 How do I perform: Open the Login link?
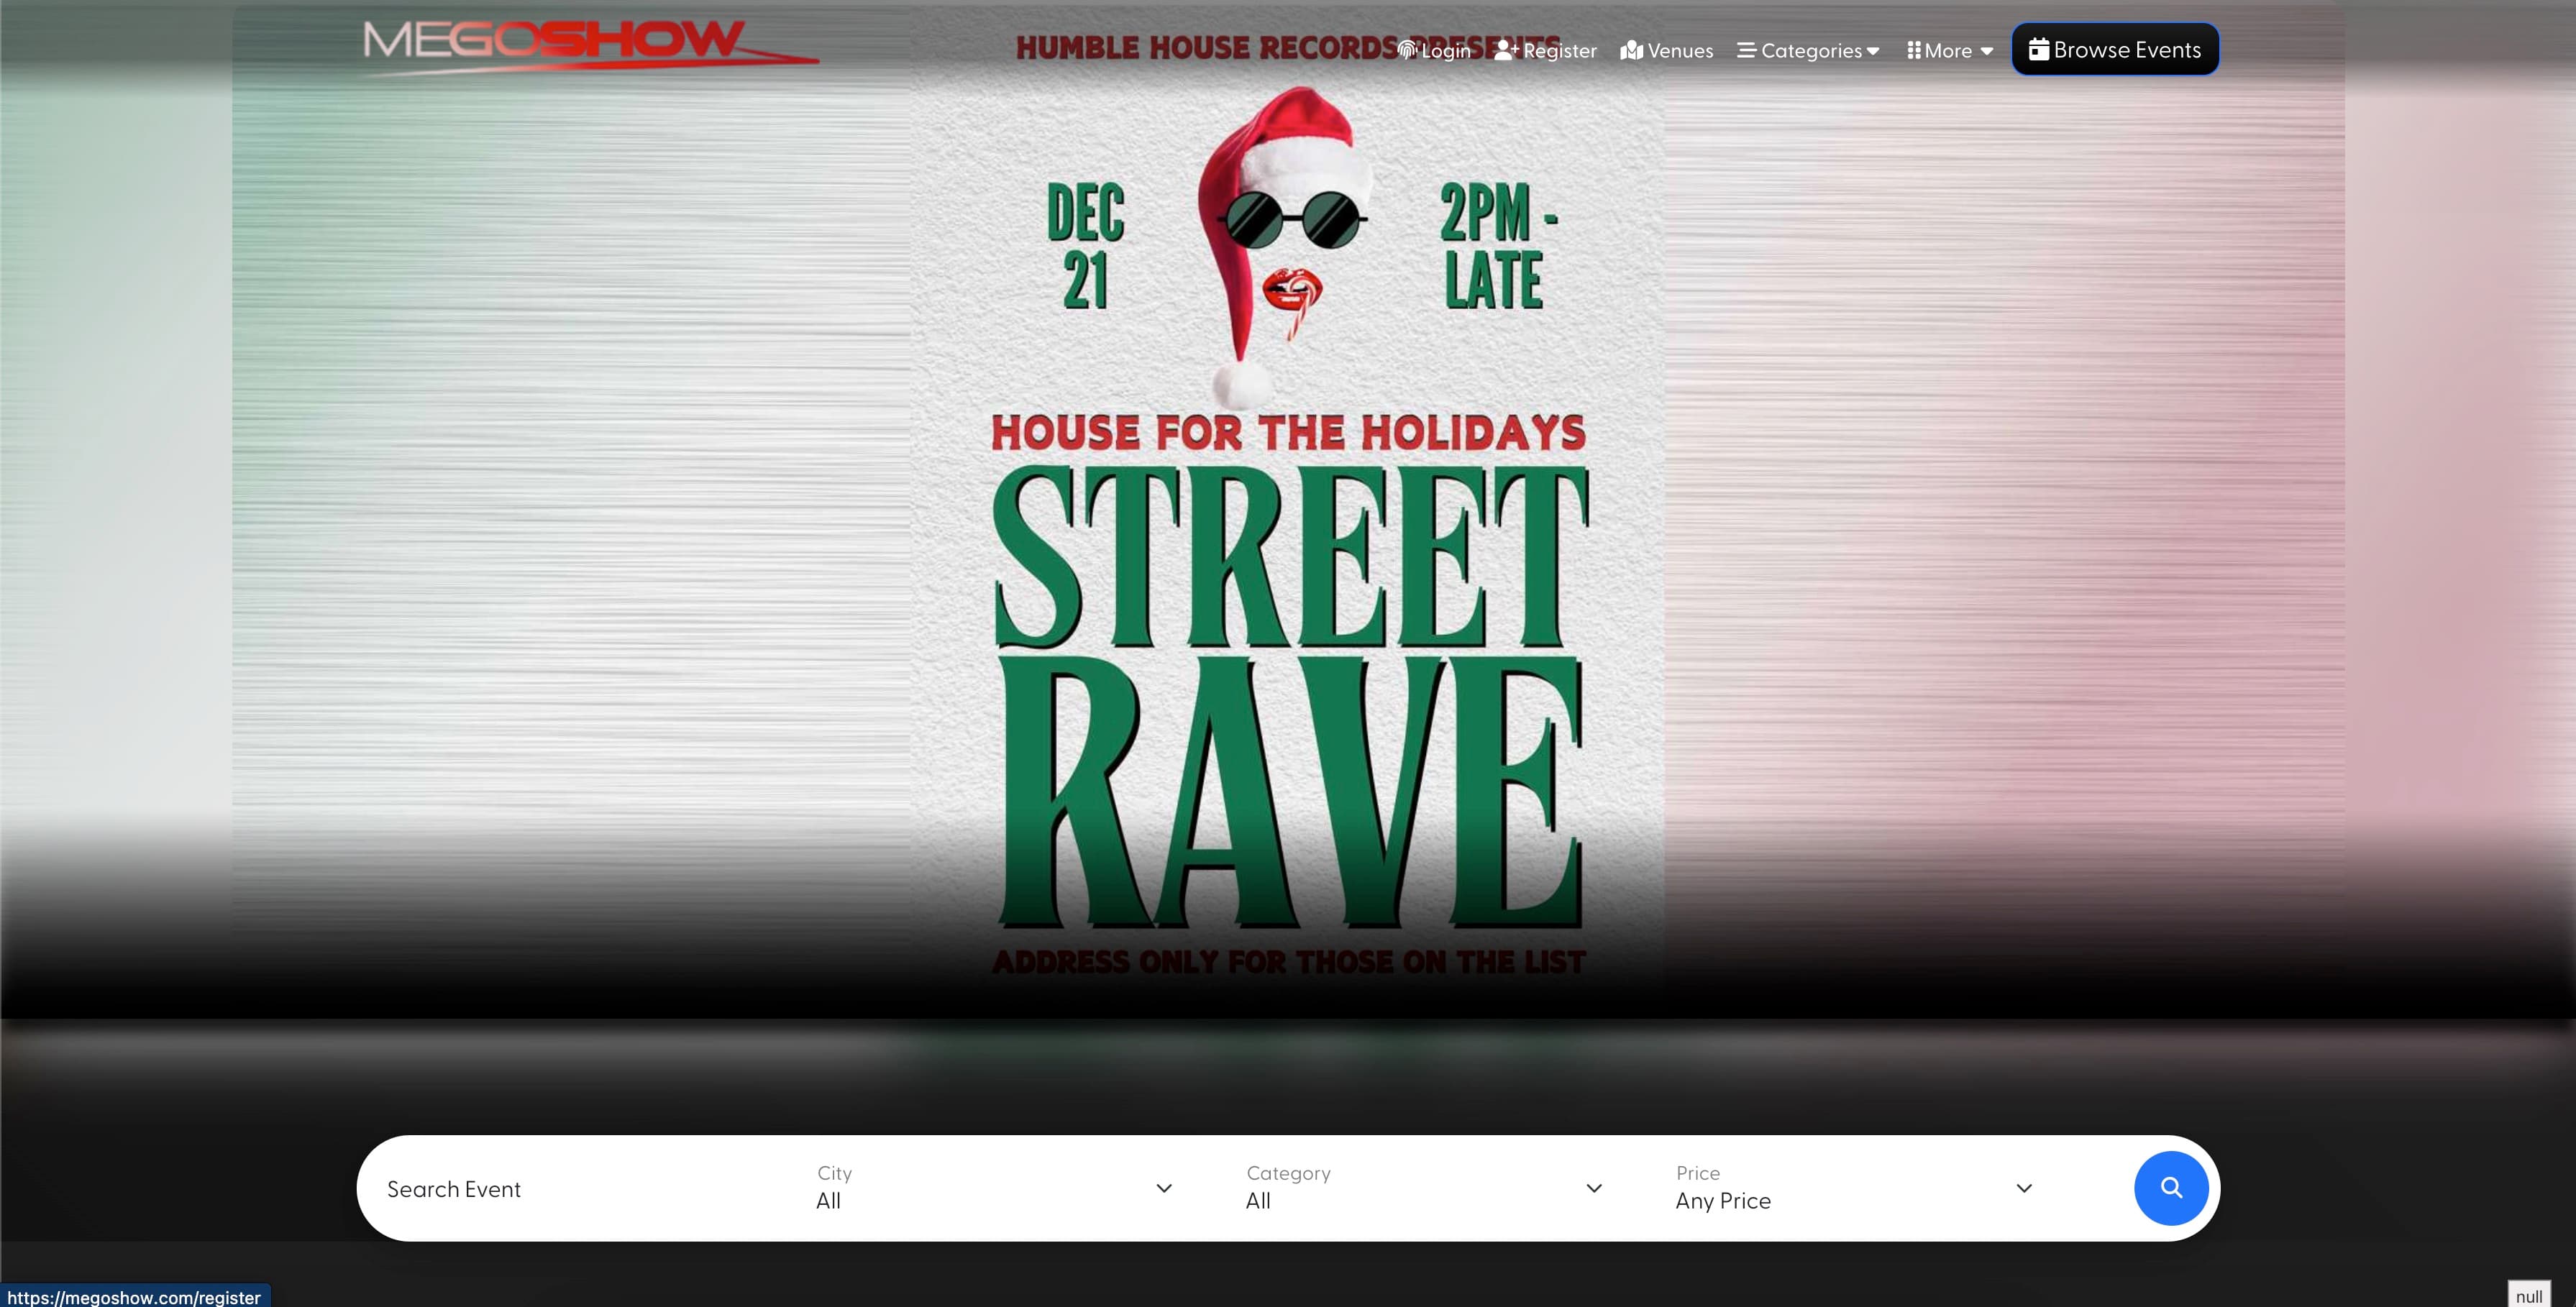tap(1446, 51)
